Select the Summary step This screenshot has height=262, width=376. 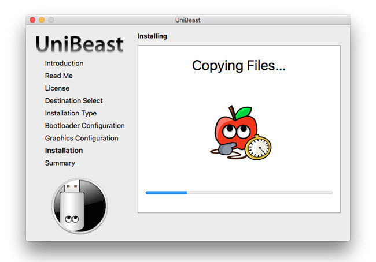(x=60, y=163)
